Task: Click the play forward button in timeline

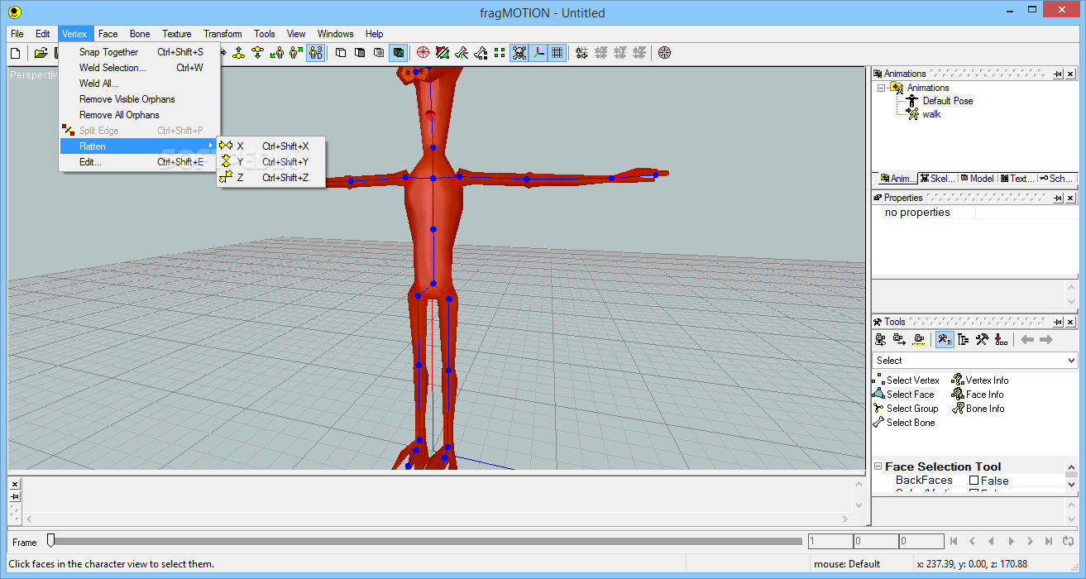Action: point(1011,542)
